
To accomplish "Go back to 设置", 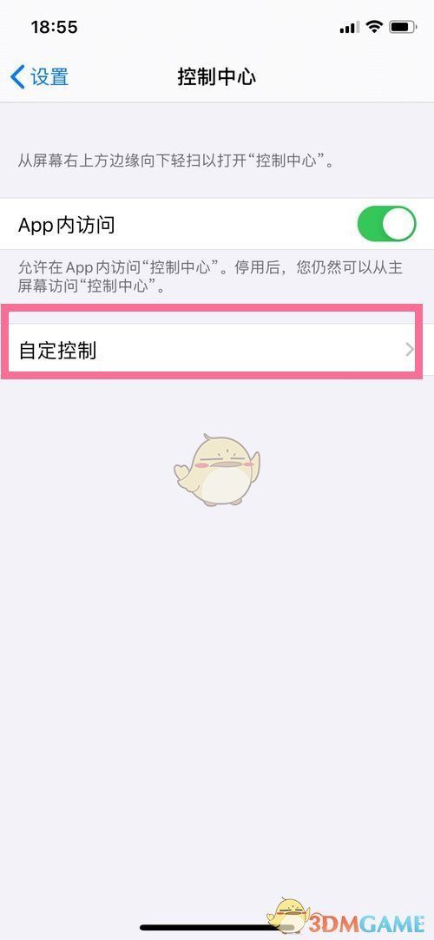I will tap(40, 77).
